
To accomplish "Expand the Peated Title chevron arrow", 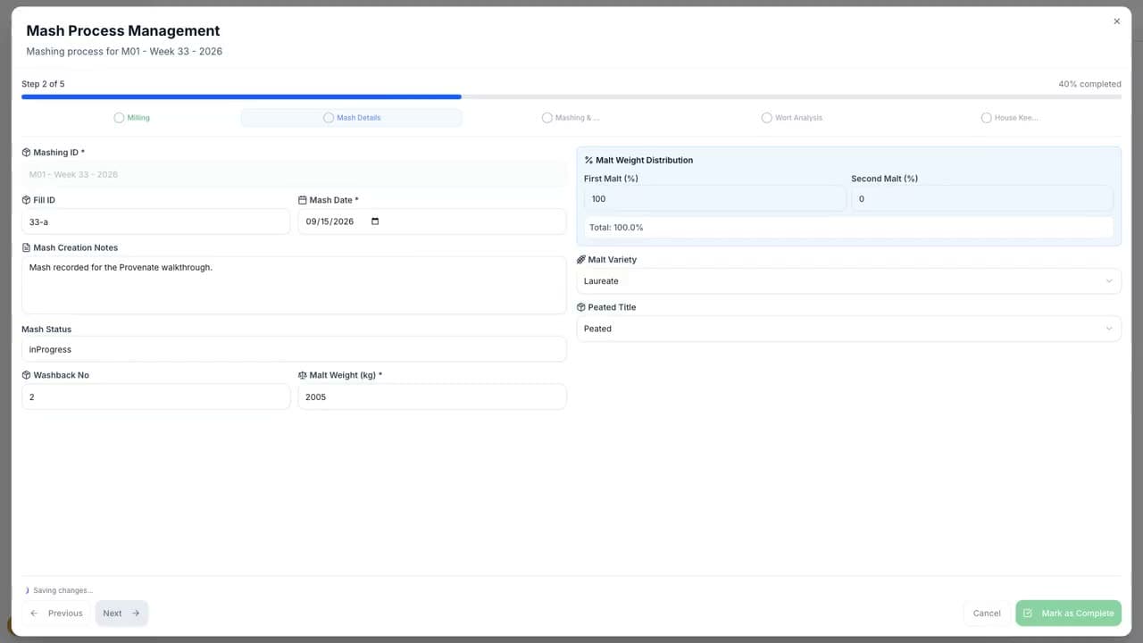I will (1109, 329).
